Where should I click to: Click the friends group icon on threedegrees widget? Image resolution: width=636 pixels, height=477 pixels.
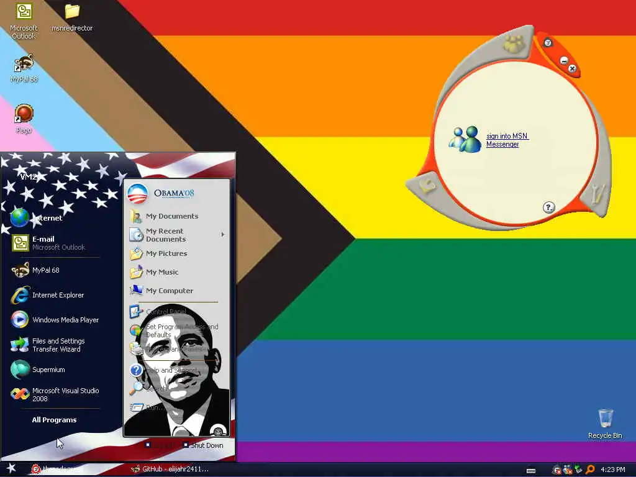click(514, 44)
